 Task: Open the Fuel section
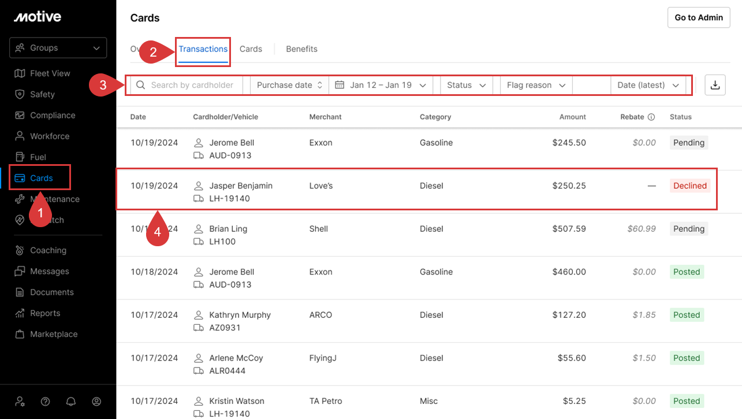[x=38, y=157]
